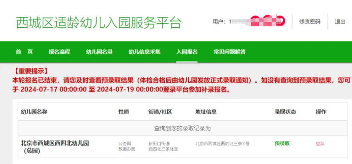Viewport: 352px width, 164px height.
Task: Go to the 首页 nav item
Action: tap(24, 52)
